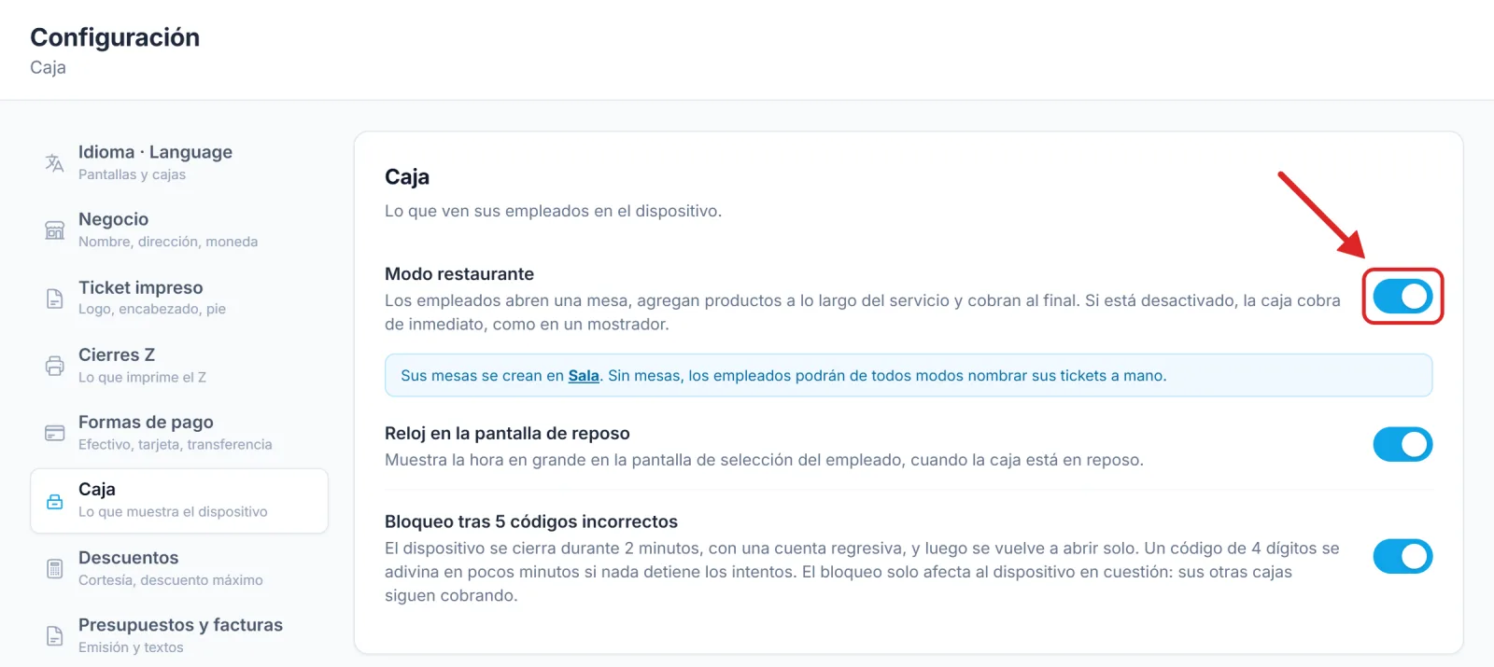Image resolution: width=1494 pixels, height=667 pixels.
Task: Click 'Nombre, dirección, moneda' subtitle
Action: (x=168, y=242)
